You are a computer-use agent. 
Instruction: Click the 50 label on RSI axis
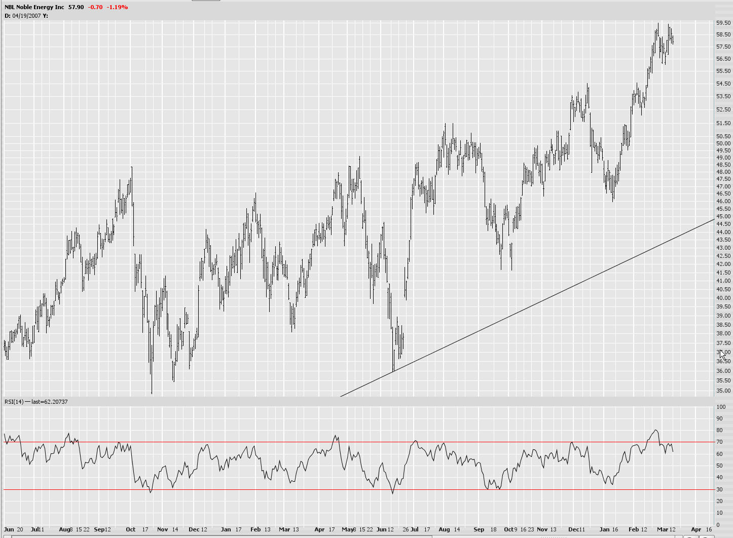[719, 466]
